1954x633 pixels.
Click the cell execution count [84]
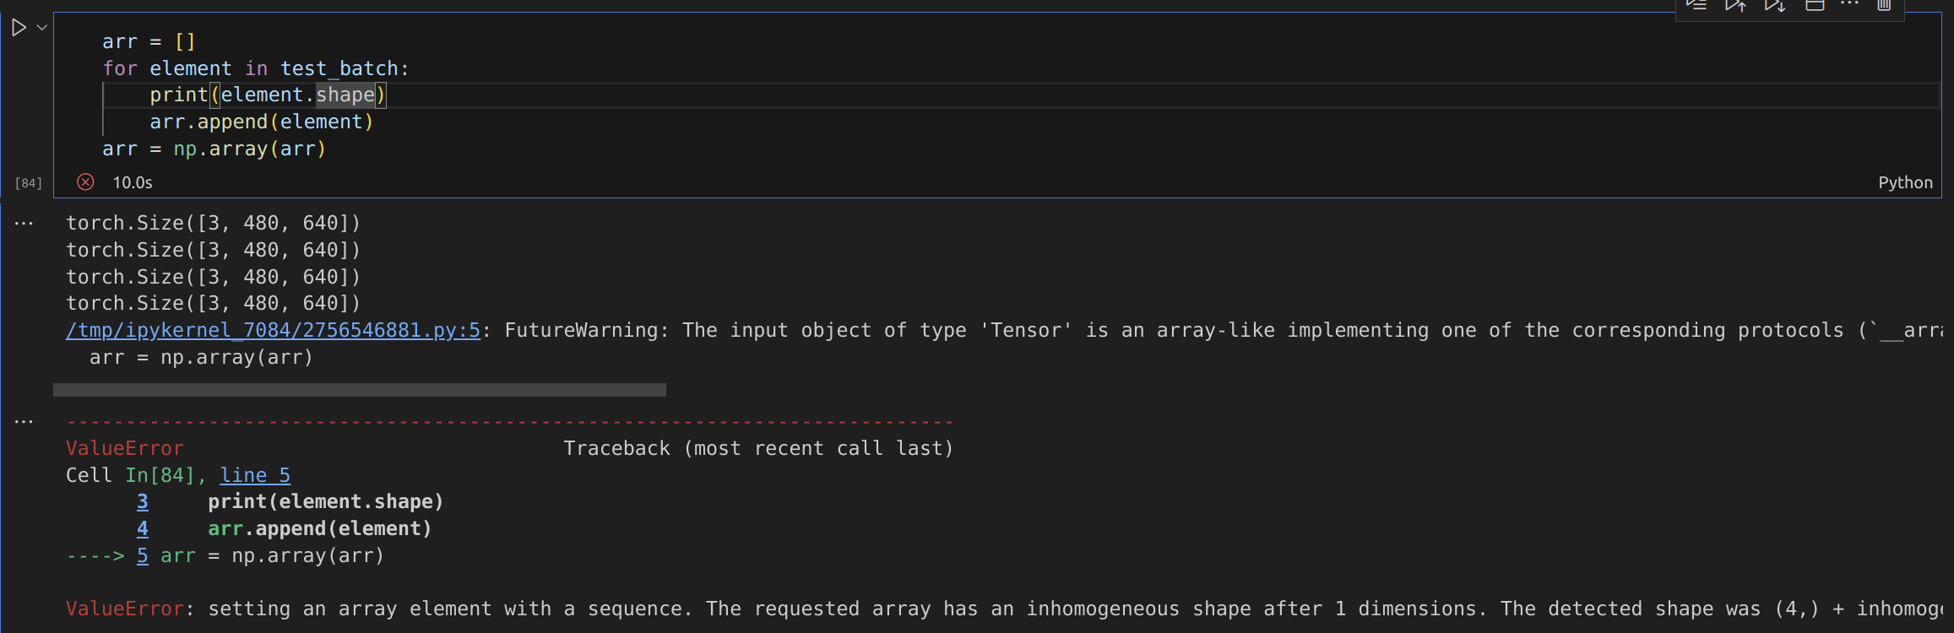point(28,183)
